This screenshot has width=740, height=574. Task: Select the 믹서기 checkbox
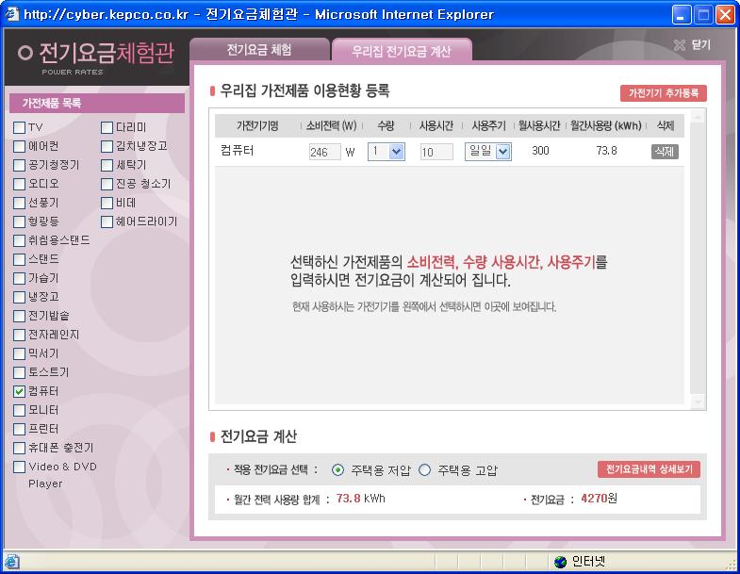point(20,354)
